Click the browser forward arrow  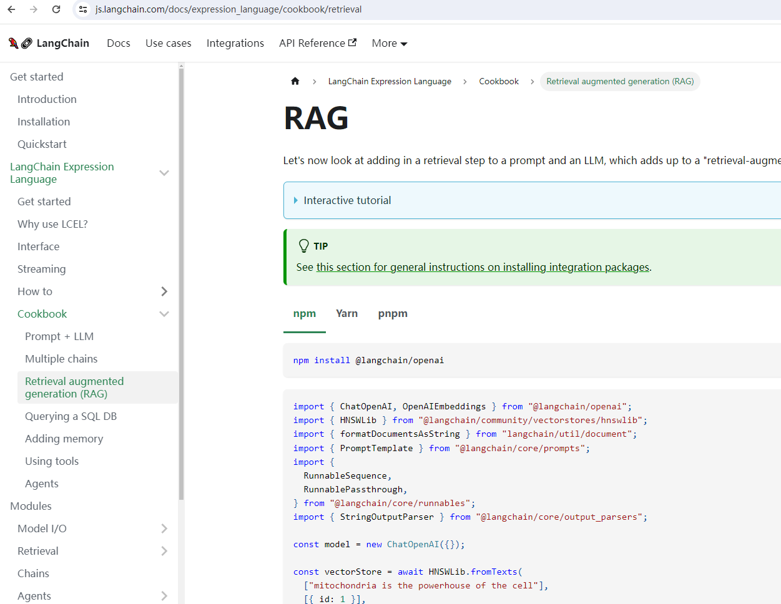34,9
